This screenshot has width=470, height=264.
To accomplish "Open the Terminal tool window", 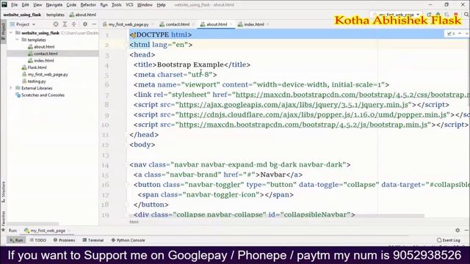I will click(93, 240).
